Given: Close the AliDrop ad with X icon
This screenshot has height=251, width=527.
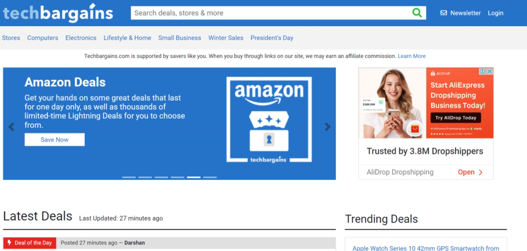Looking at the screenshot, I should tap(490, 72).
